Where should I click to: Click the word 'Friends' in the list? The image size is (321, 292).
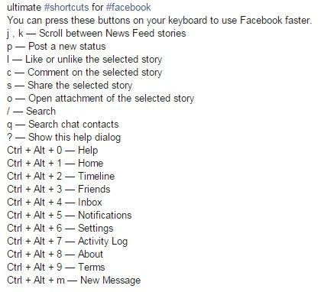tap(94, 190)
